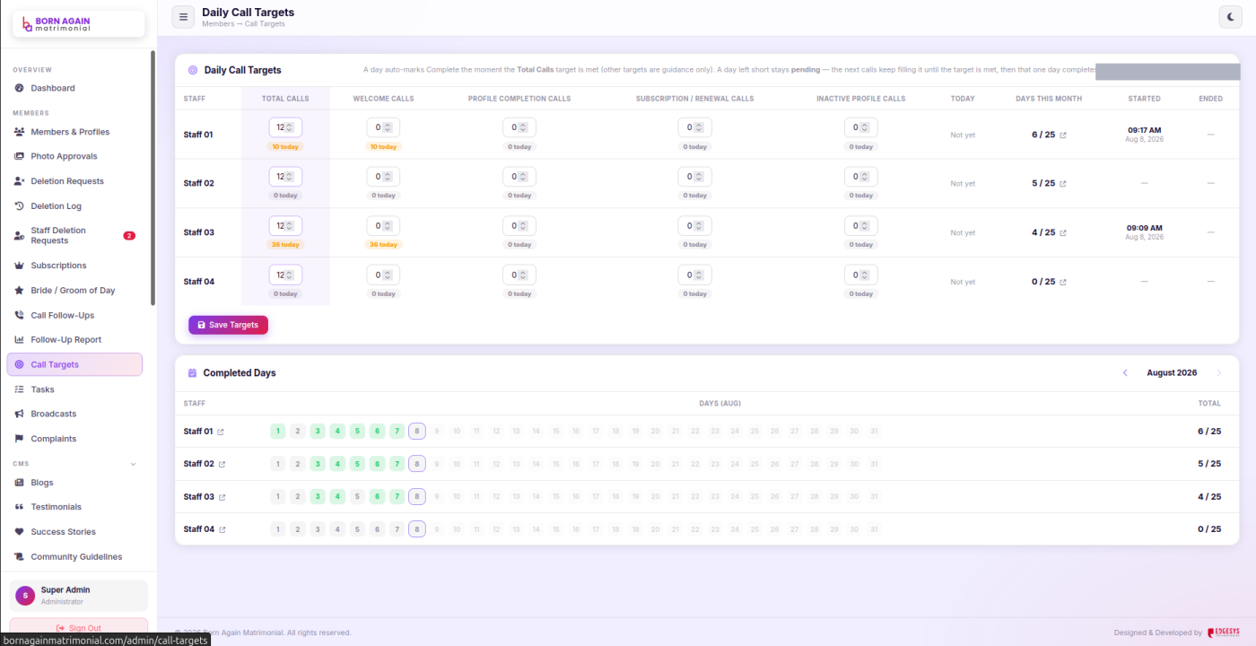Click the Sign Out button

click(79, 628)
